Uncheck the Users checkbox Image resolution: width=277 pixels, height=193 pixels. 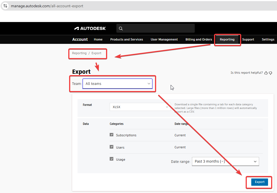(x=111, y=147)
